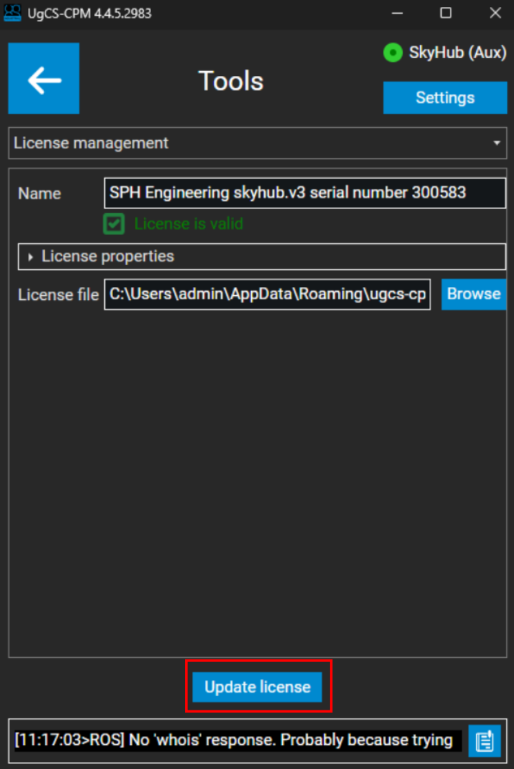
Task: Click the green SkyHub connection status indicator
Action: [393, 52]
